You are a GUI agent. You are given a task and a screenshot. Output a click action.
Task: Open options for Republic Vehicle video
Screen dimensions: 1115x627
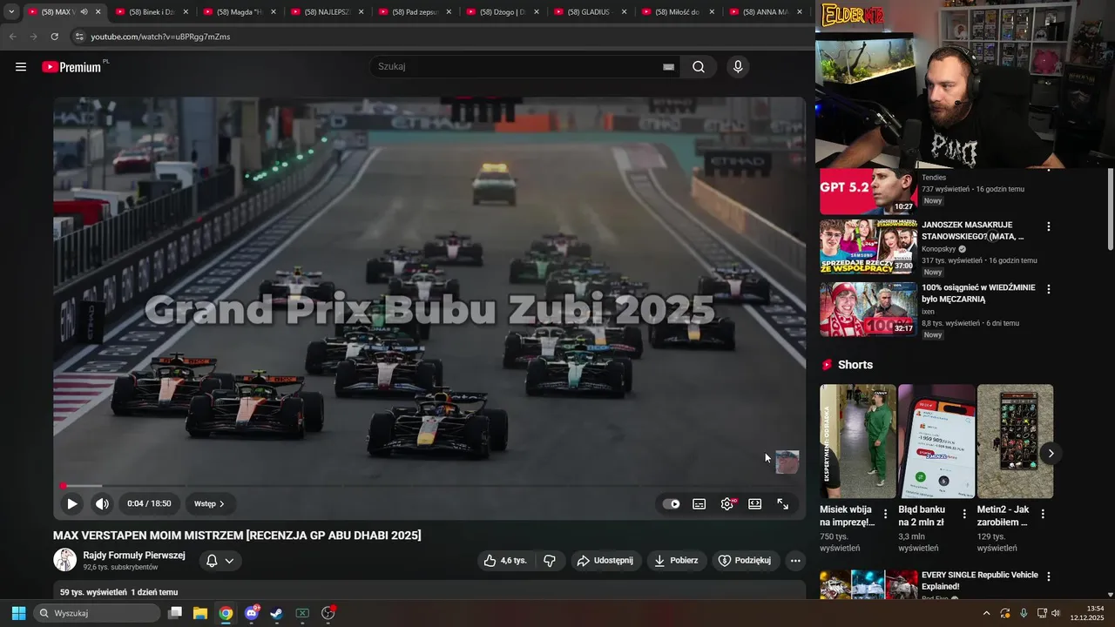1048,576
